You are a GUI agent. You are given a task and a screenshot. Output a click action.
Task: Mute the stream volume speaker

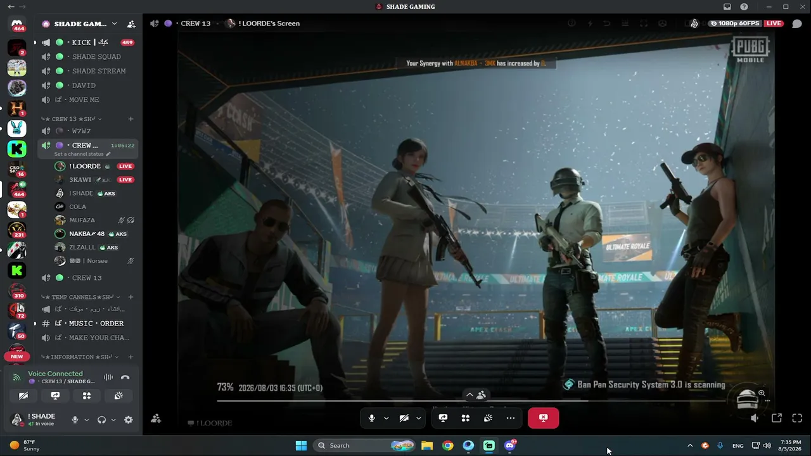pos(754,418)
